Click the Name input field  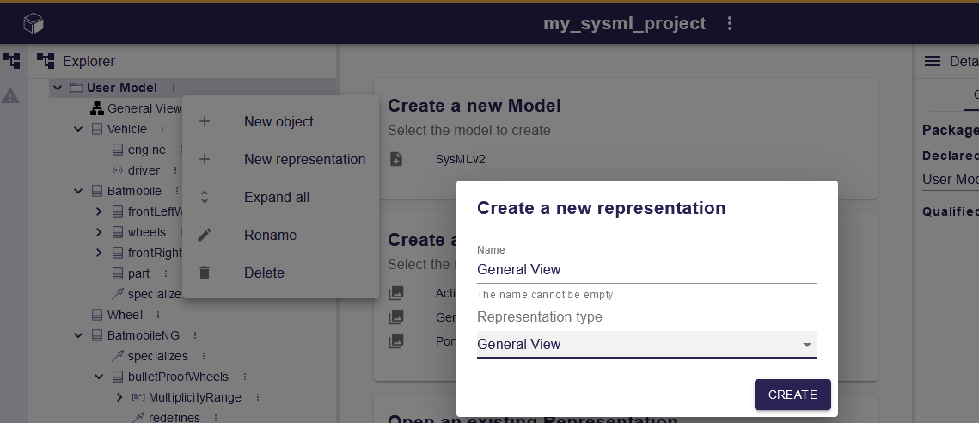tap(646, 269)
